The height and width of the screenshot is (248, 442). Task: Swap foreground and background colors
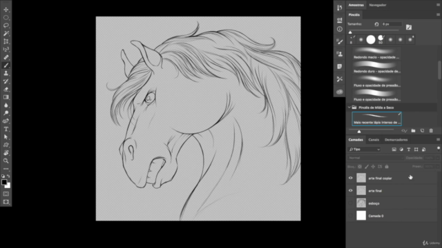(8, 176)
